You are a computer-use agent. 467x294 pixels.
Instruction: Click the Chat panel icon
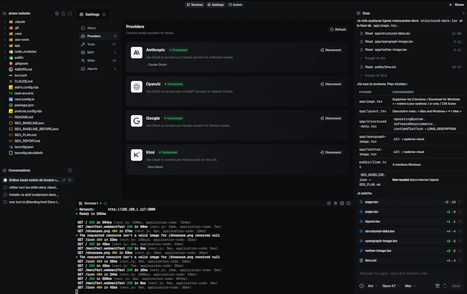358,13
